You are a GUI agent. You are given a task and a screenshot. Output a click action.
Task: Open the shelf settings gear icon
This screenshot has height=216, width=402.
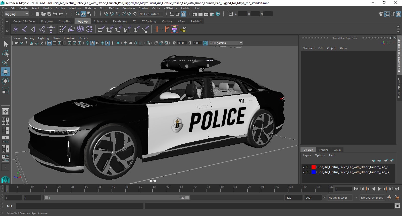(7, 31)
